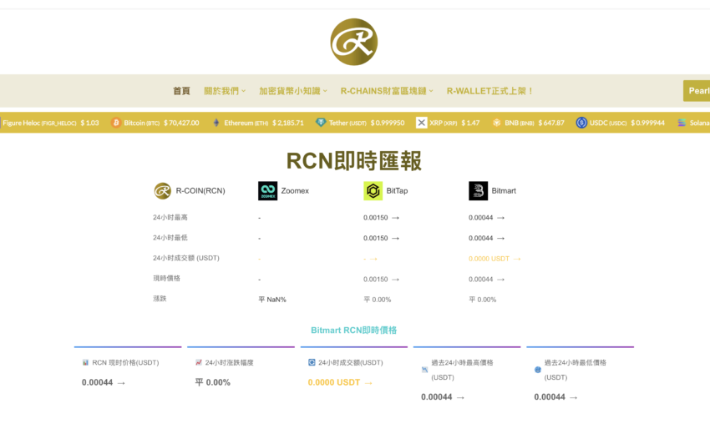Click BitTap 24小时最高 value 0.00150
Screen dimensions: 710x434
(375, 218)
